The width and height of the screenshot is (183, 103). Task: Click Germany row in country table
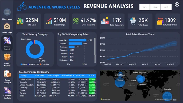click(x=57, y=88)
